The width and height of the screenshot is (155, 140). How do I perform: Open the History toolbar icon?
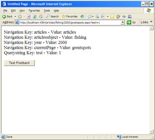[82, 17]
